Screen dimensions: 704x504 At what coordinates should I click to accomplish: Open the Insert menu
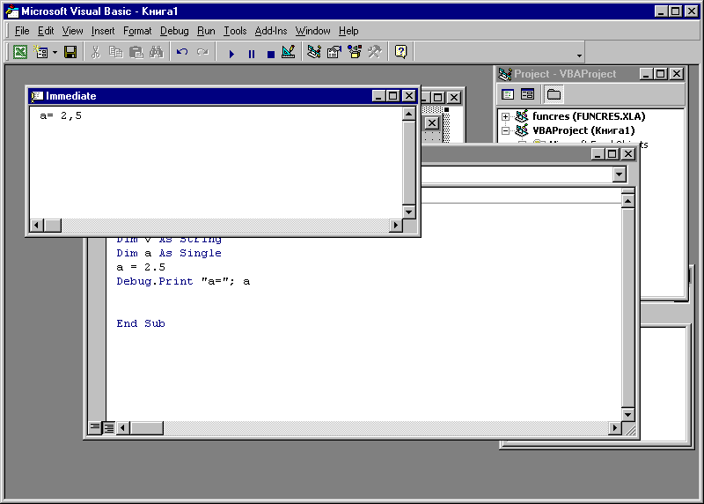click(x=103, y=31)
